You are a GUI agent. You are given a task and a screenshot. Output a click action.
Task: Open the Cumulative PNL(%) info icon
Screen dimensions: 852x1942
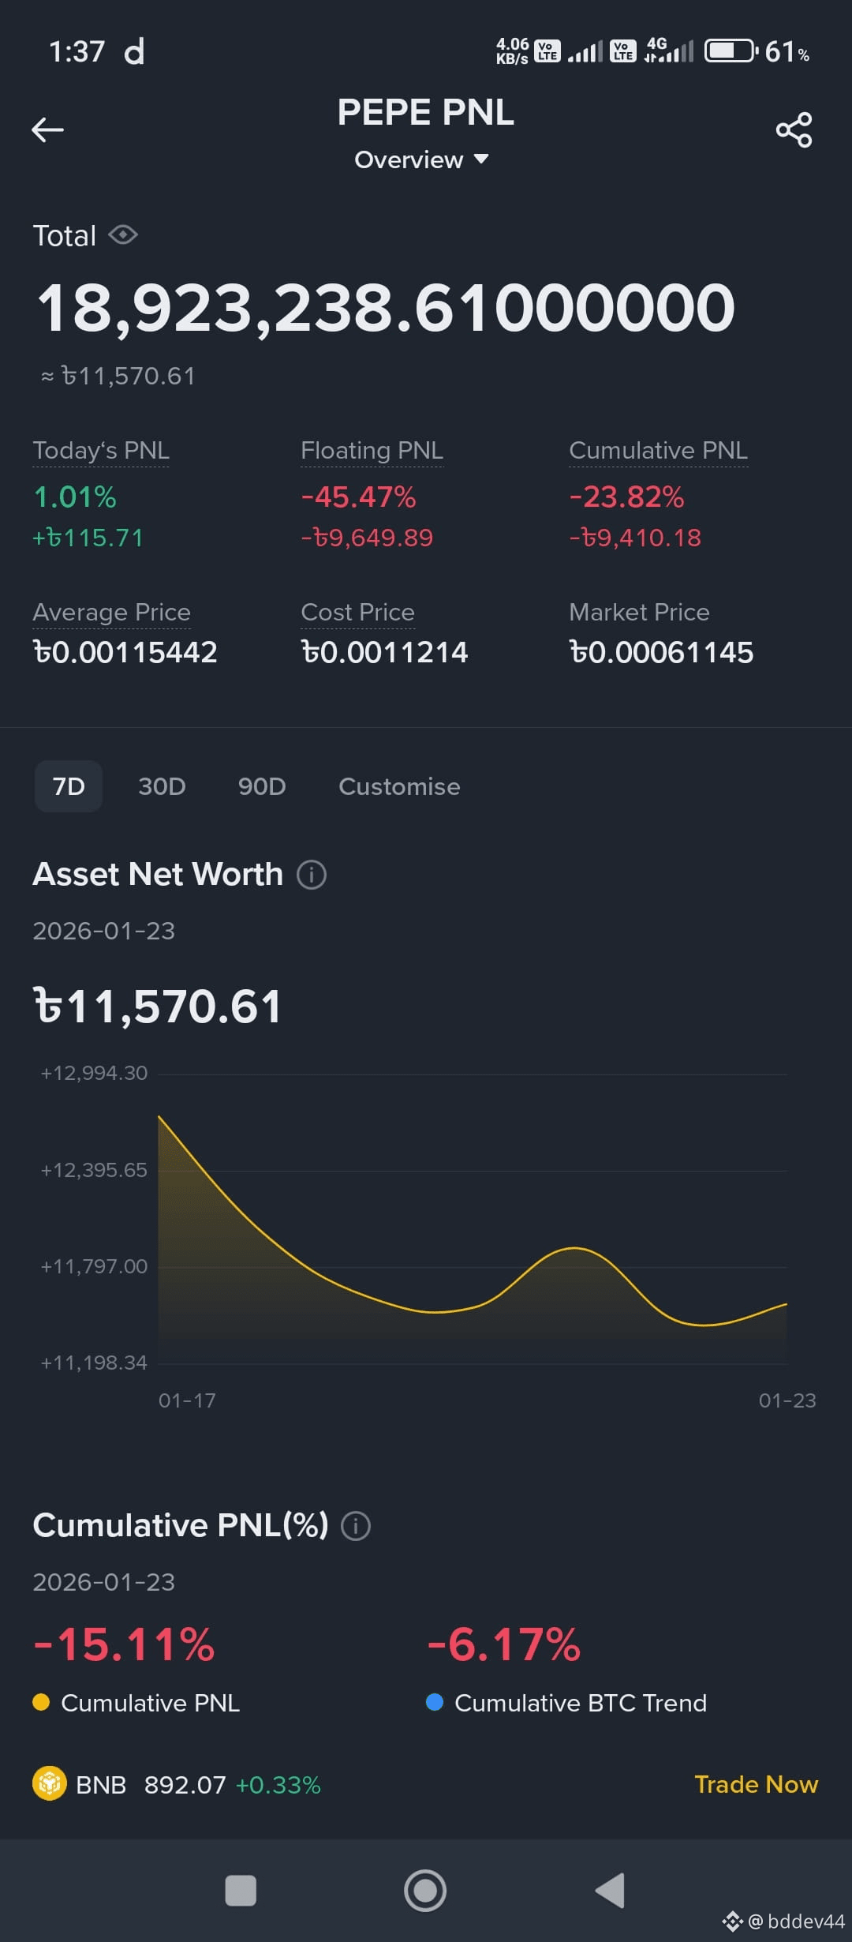point(356,1526)
